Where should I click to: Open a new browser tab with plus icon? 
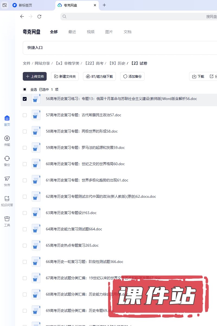click(x=104, y=5)
